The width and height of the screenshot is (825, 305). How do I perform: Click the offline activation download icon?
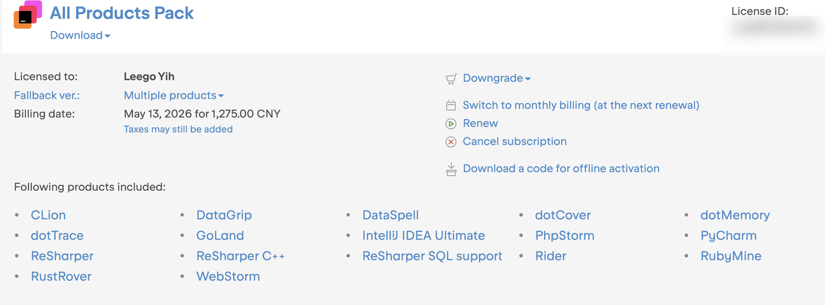point(451,169)
